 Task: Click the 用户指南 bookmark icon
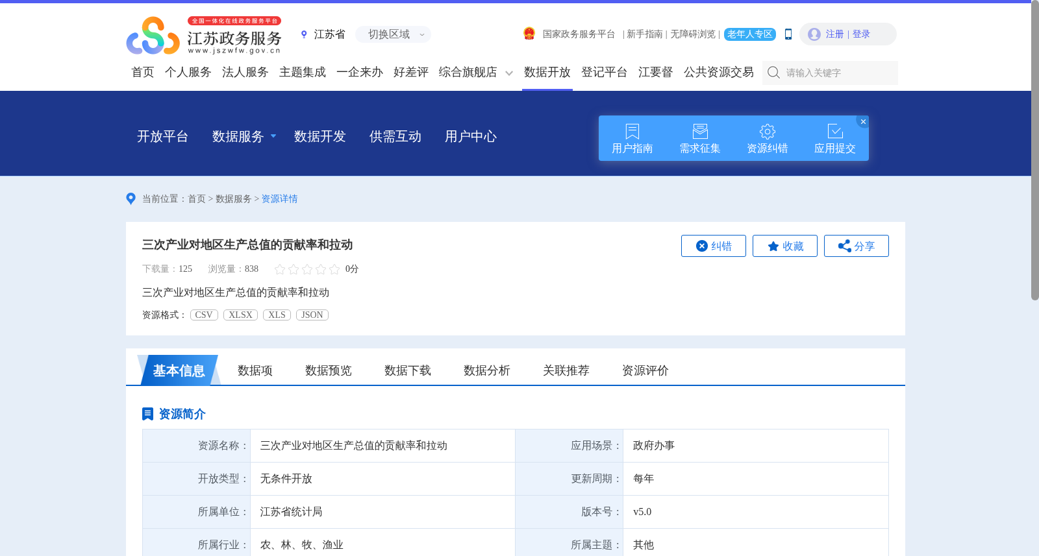point(632,131)
